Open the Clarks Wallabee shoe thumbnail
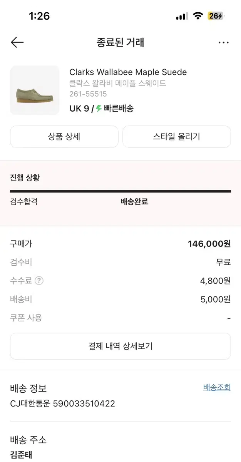The height and width of the screenshot is (462, 241). (x=35, y=90)
